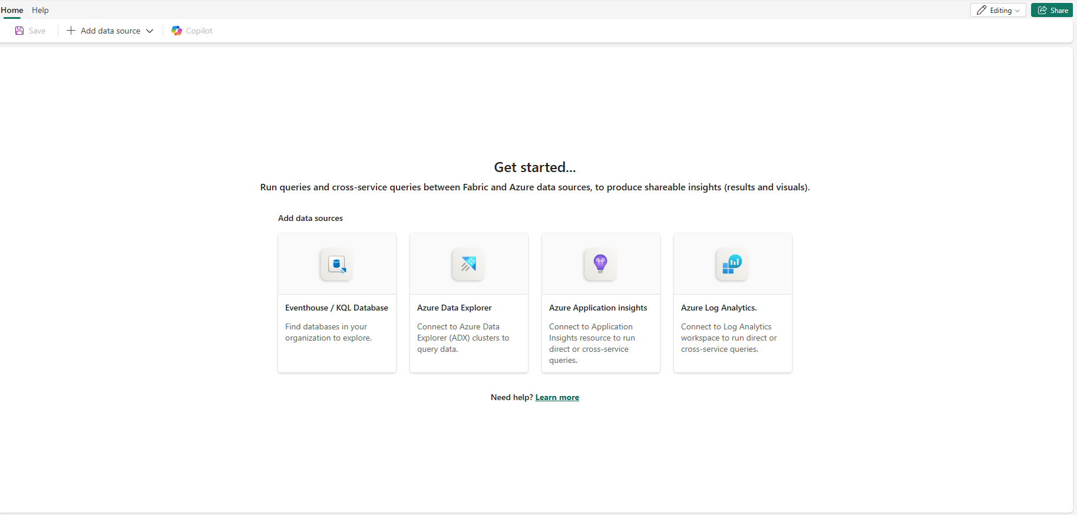Image resolution: width=1077 pixels, height=515 pixels.
Task: Click the green Share button
Action: [1052, 10]
